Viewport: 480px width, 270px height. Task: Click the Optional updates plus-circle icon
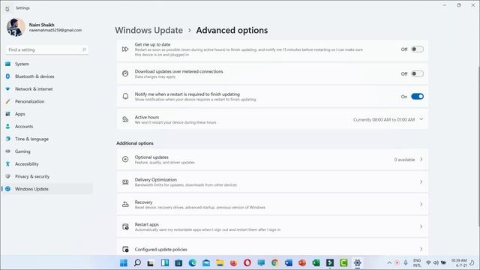pos(125,159)
